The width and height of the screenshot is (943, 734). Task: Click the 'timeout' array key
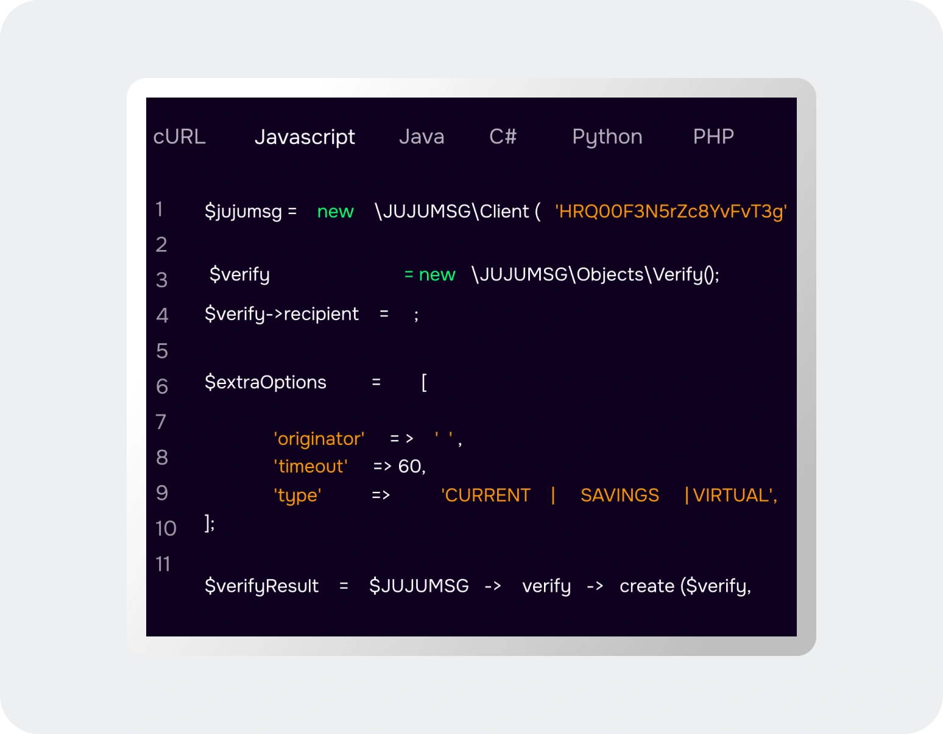pyautogui.click(x=310, y=466)
